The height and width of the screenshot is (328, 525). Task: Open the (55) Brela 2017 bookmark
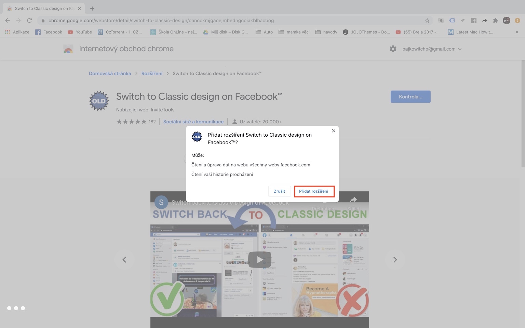tap(418, 32)
